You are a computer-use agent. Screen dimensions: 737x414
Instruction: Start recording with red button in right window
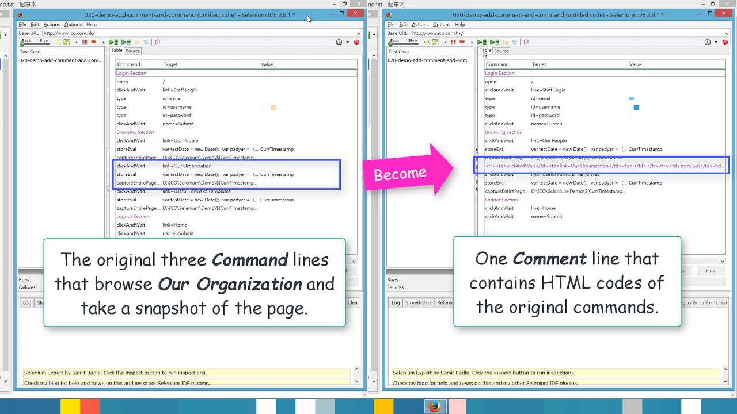[x=725, y=42]
